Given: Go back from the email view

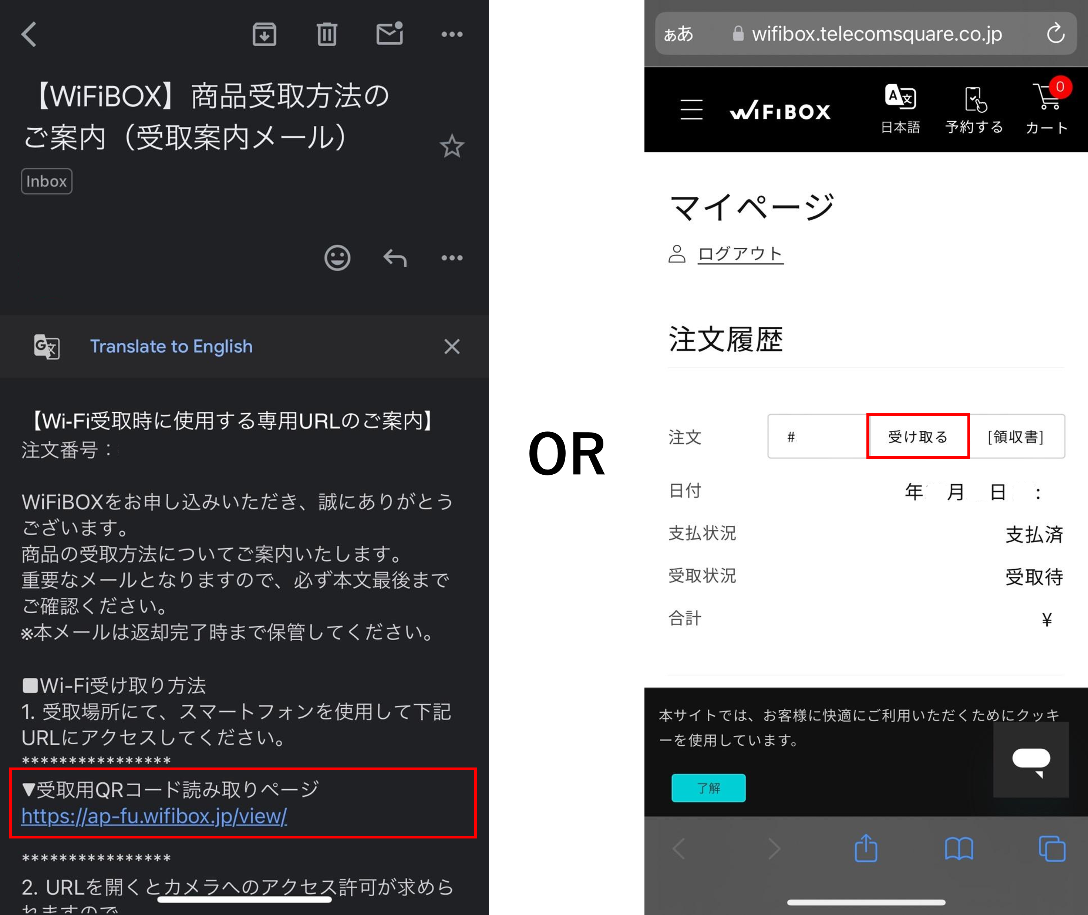Looking at the screenshot, I should click(x=29, y=34).
